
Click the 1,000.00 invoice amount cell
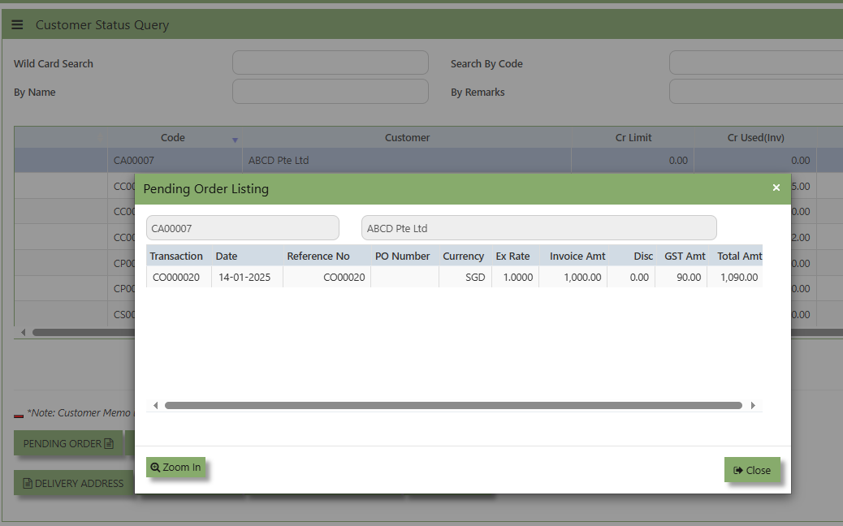573,278
